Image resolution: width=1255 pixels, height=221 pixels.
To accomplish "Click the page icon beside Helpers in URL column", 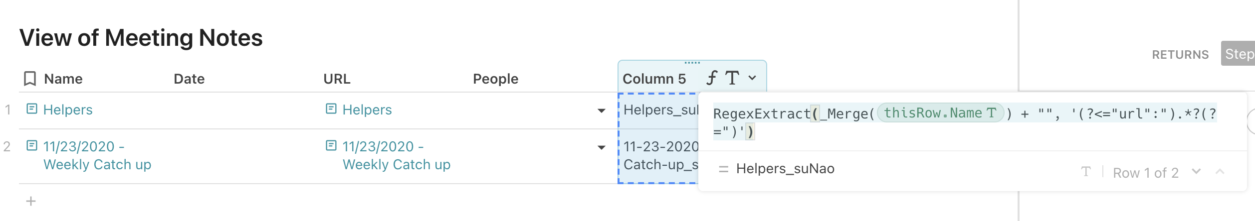I will (331, 109).
